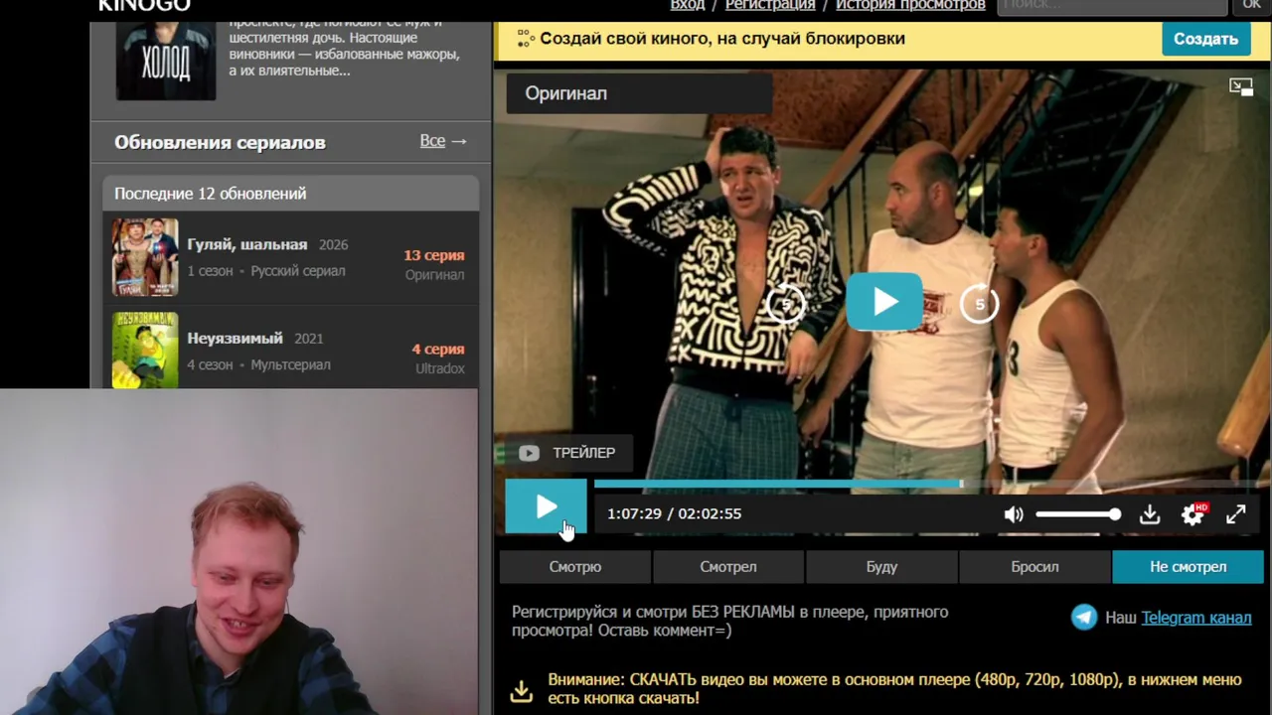
Task: Click the Создать button in yellow banner
Action: coord(1205,39)
